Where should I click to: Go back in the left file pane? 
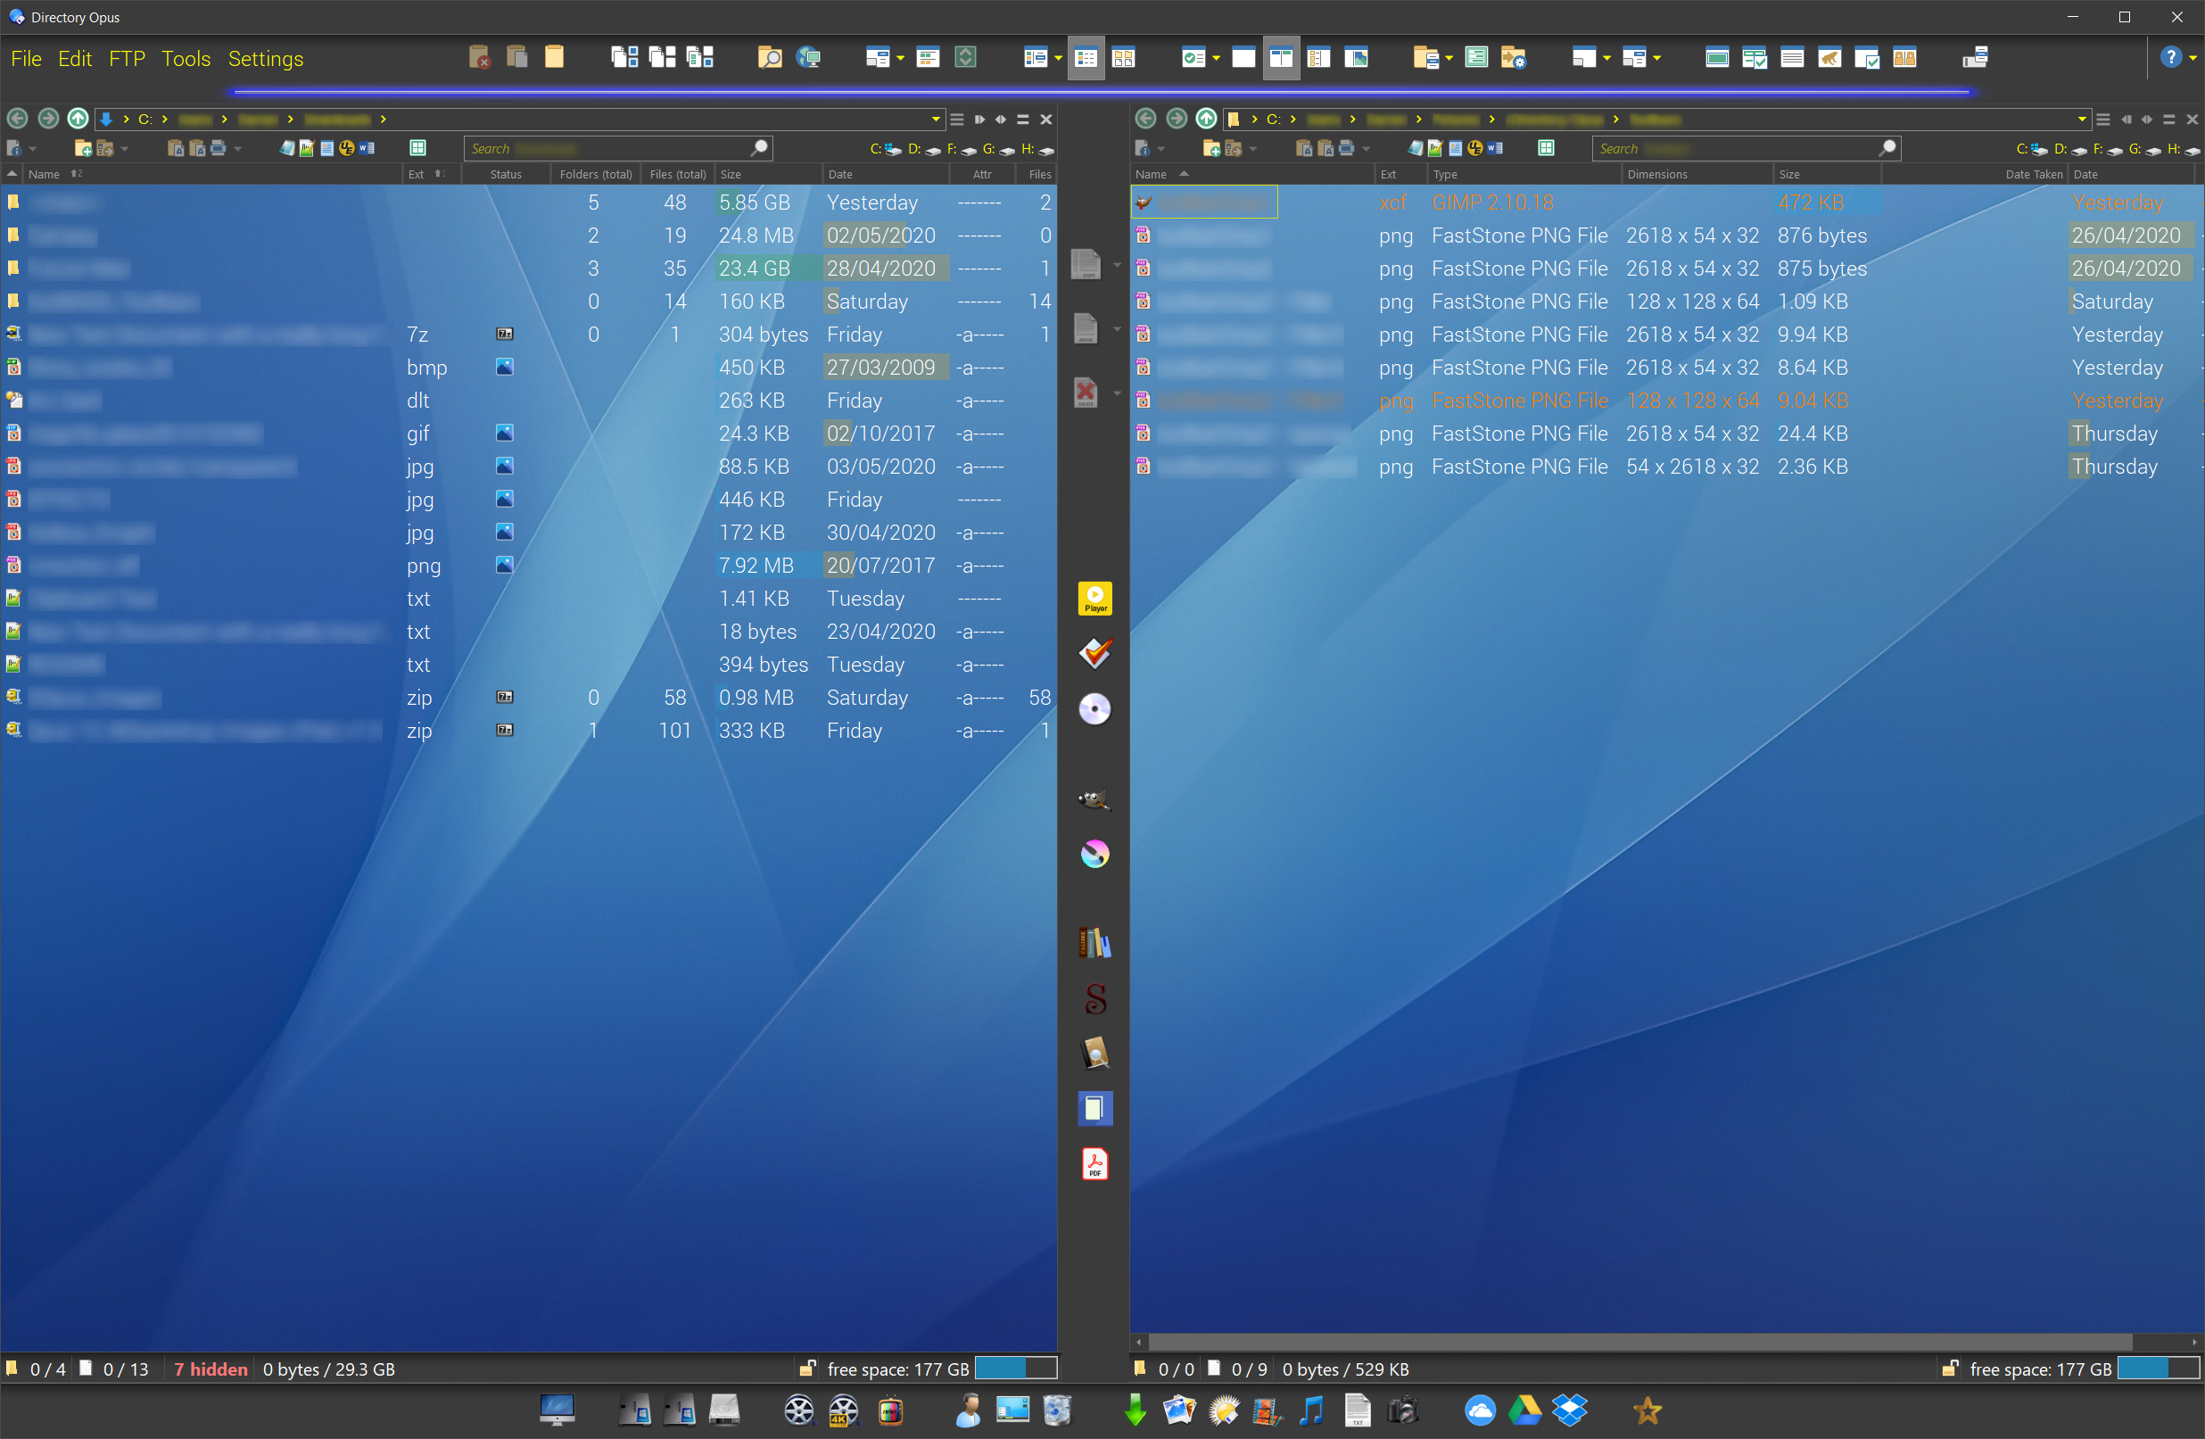[18, 119]
